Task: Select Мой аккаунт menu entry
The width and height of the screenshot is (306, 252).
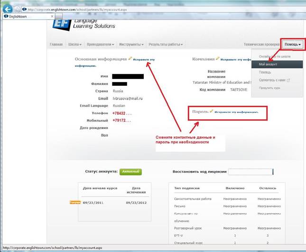Action: pyautogui.click(x=277, y=64)
